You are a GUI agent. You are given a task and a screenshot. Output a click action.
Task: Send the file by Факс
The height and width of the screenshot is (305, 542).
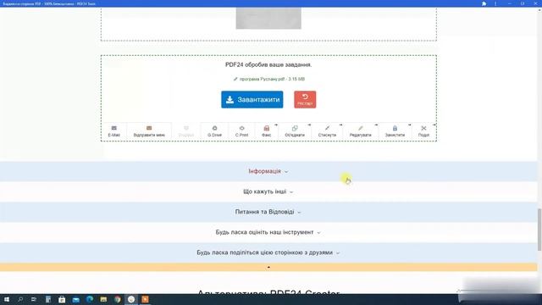click(x=266, y=131)
